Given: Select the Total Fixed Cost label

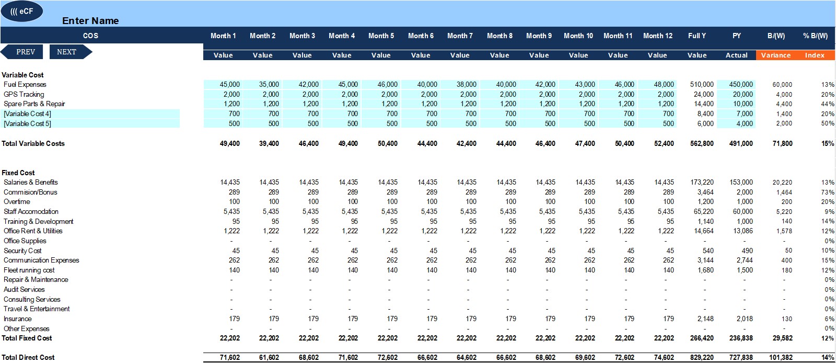Looking at the screenshot, I should click(x=27, y=338).
